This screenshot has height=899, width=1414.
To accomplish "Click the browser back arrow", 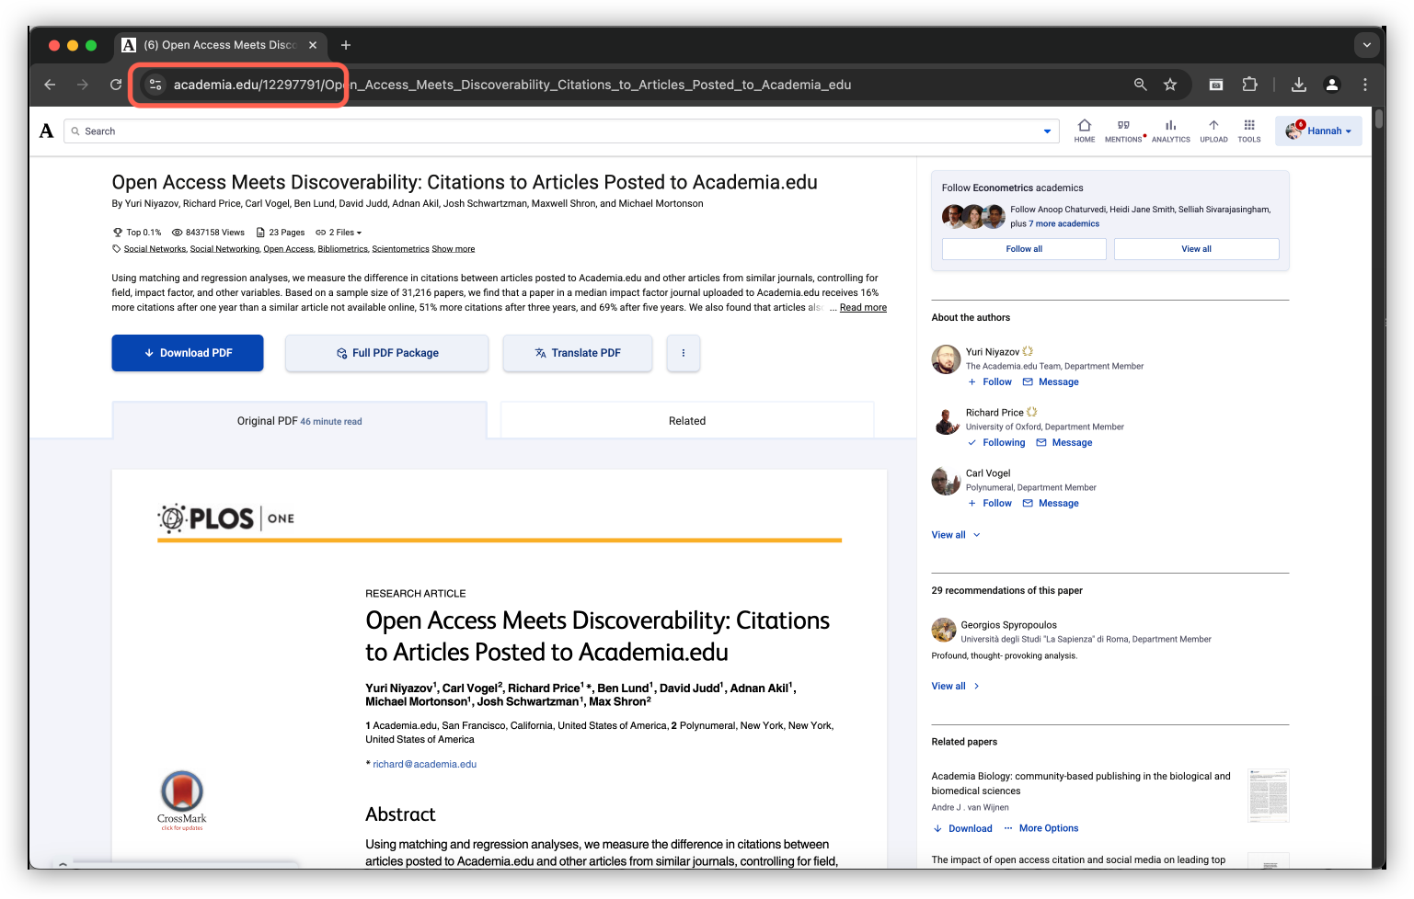I will (x=50, y=85).
